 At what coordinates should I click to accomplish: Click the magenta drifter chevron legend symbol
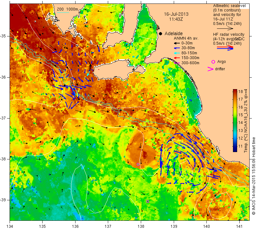click(211, 69)
